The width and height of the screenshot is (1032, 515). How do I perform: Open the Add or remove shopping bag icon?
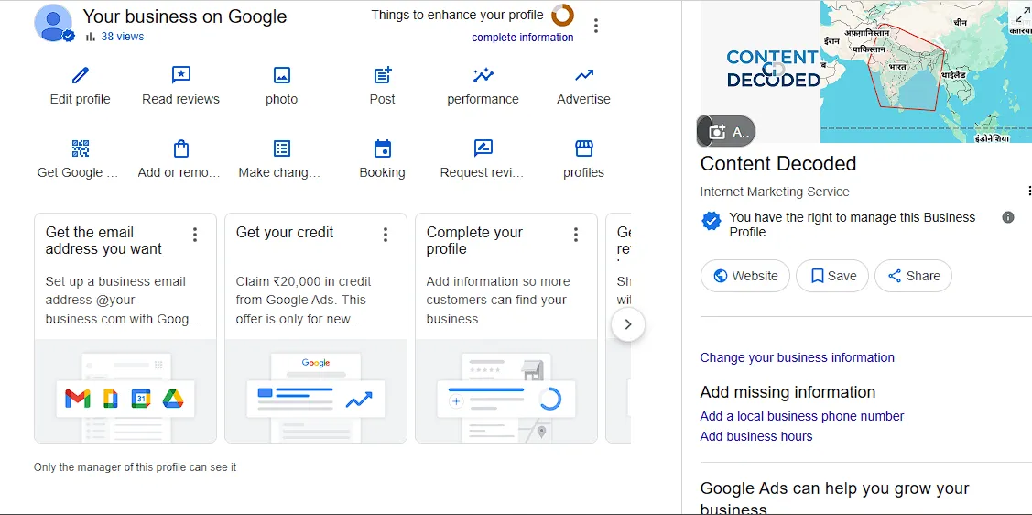181,148
